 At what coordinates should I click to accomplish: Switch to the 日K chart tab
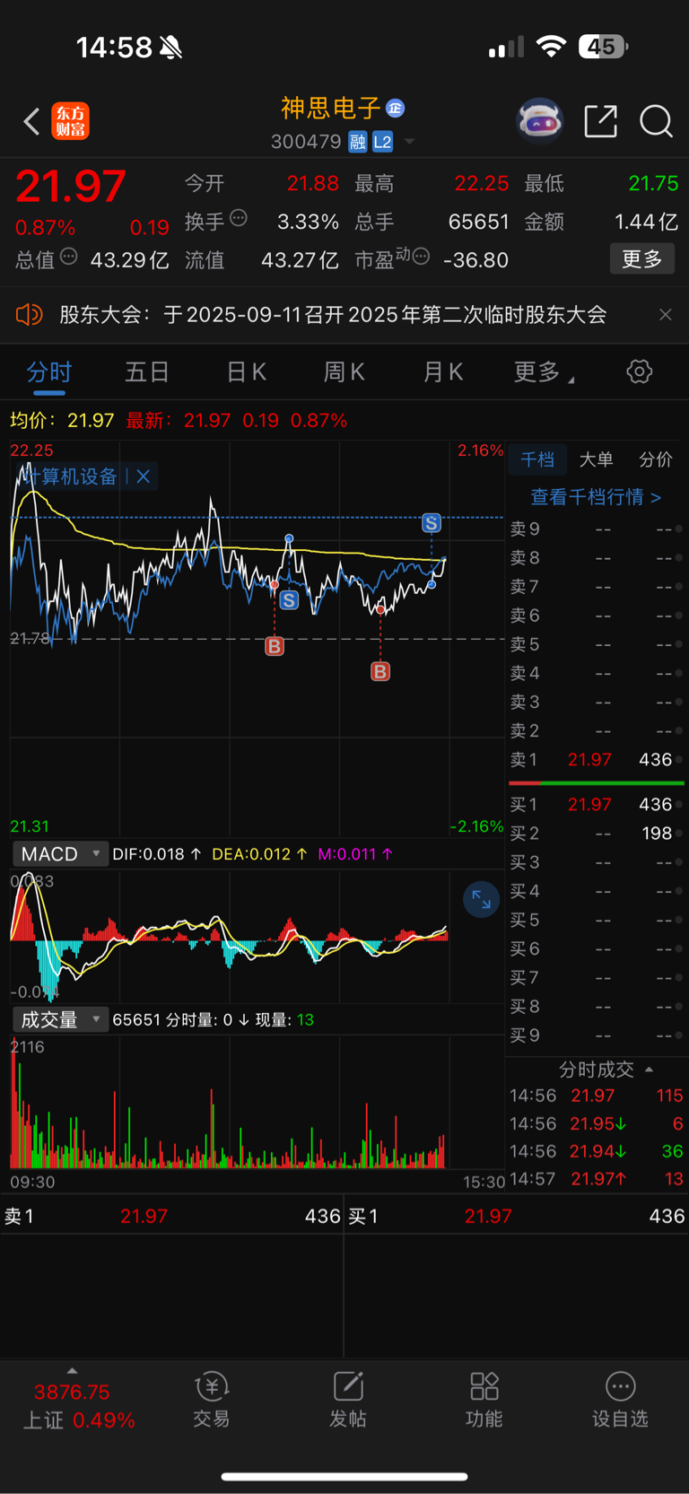pyautogui.click(x=246, y=371)
